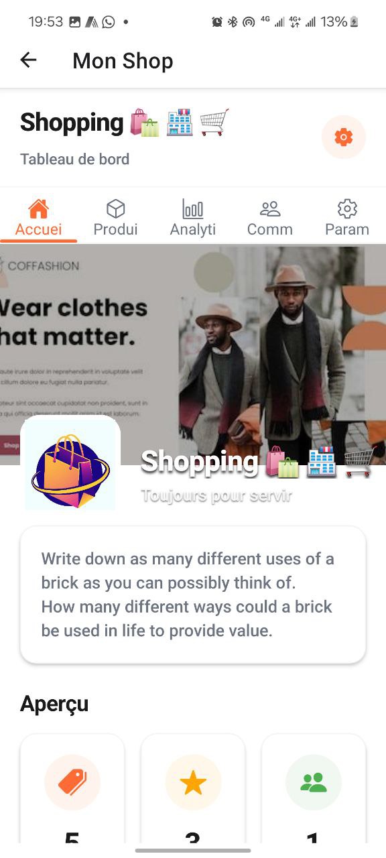Tap the WhatsApp notification status icon
Screen dimensions: 386x858
coord(108,22)
